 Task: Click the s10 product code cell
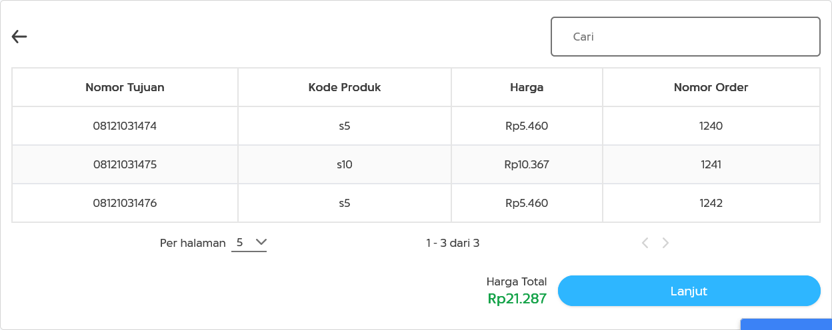(x=345, y=164)
